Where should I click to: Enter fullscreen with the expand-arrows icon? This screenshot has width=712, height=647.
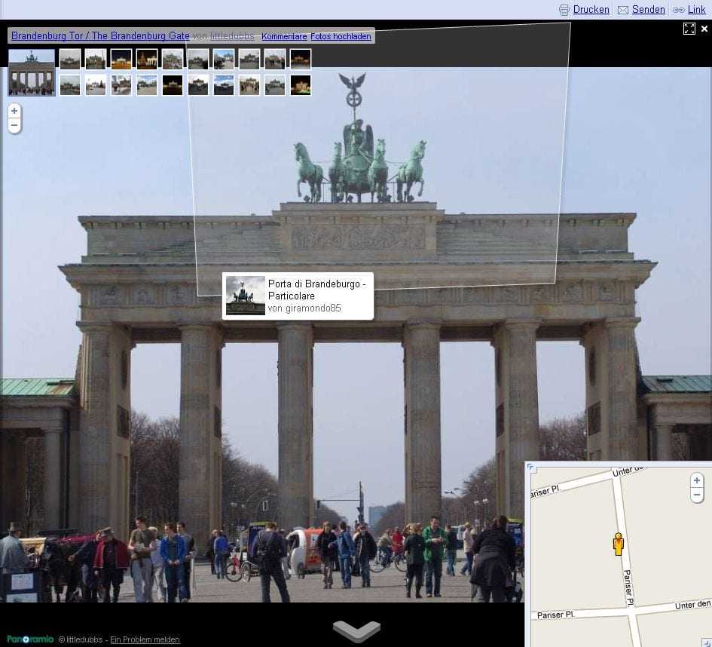[689, 28]
